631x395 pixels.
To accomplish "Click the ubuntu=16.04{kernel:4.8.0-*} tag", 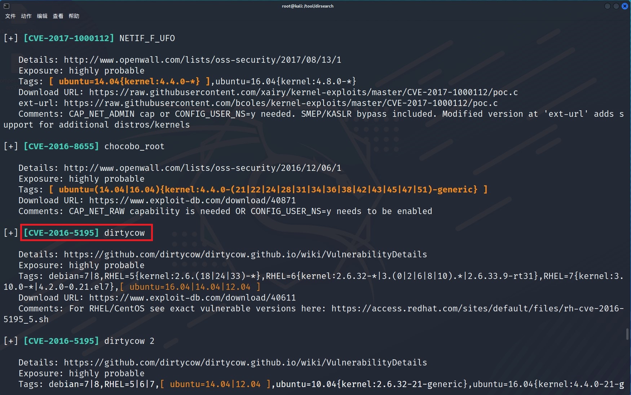I will tap(286, 81).
